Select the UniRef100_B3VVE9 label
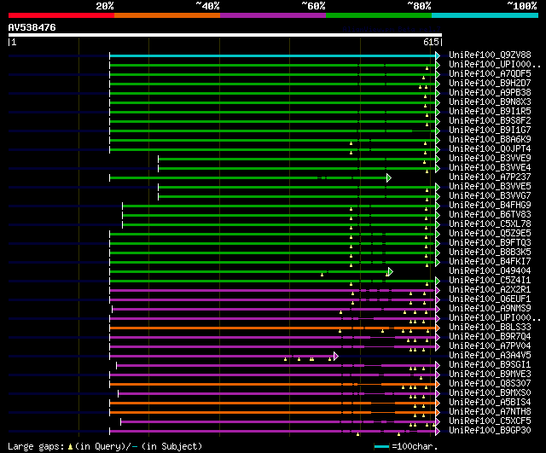The height and width of the screenshot is (453, 546). [490, 159]
